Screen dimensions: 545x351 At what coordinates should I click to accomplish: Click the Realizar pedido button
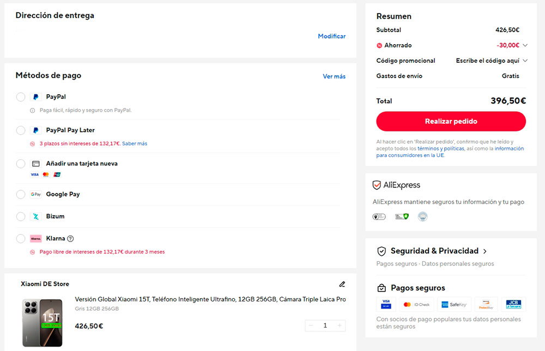coord(451,122)
